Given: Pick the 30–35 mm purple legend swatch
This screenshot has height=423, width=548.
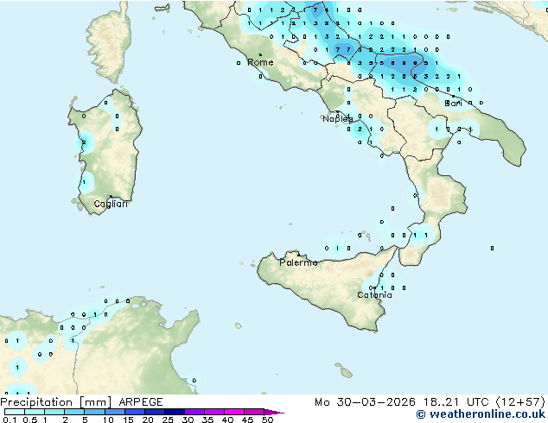Looking at the screenshot, I should pos(194,412).
